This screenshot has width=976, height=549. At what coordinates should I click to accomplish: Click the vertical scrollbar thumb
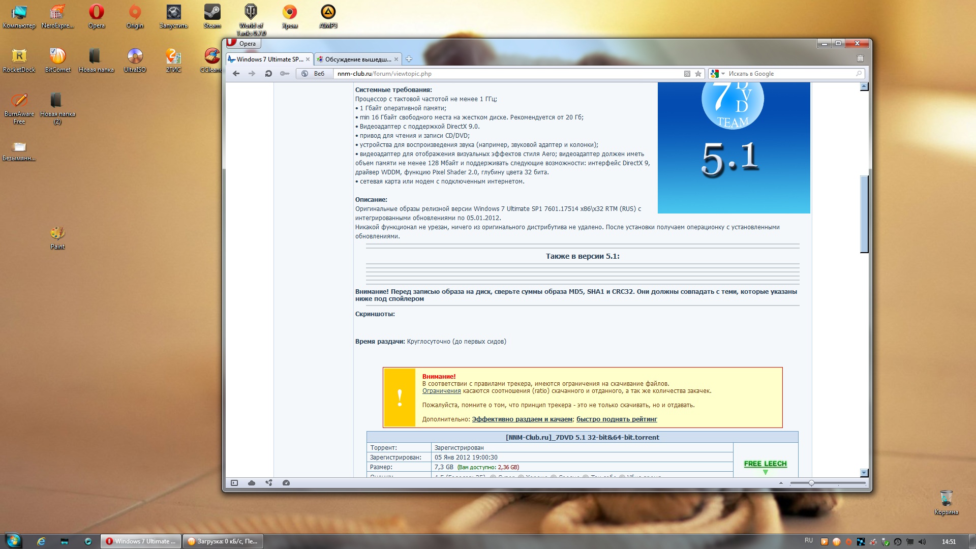(864, 213)
